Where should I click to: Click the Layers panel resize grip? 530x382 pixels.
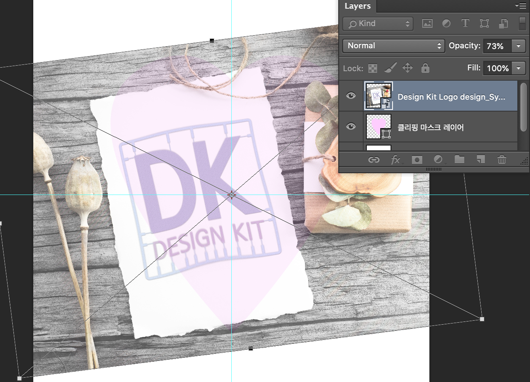(524, 161)
